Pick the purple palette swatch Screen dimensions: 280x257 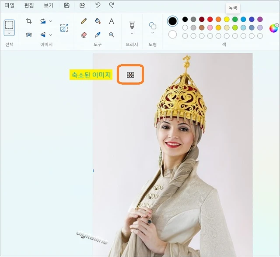point(260,19)
